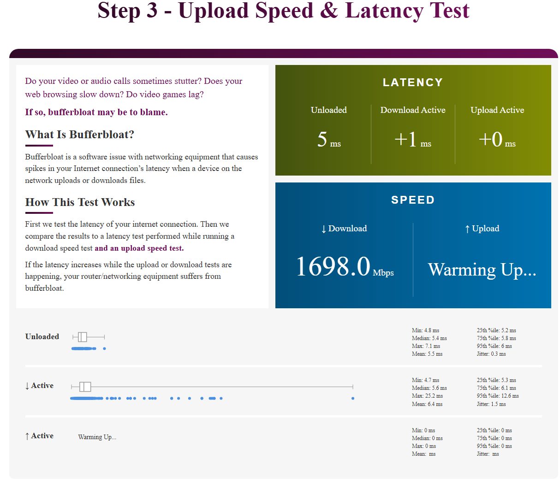The width and height of the screenshot is (560, 482).
Task: Click the Download Active +1 ms value
Action: (x=413, y=139)
